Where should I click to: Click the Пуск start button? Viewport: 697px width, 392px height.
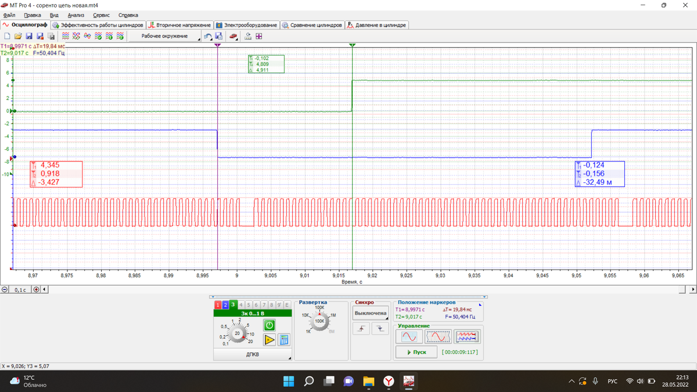pos(416,352)
